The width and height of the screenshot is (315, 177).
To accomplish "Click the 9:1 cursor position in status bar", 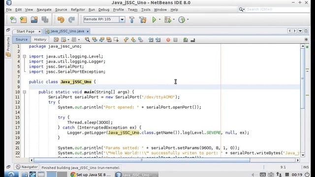I will click(x=283, y=167).
